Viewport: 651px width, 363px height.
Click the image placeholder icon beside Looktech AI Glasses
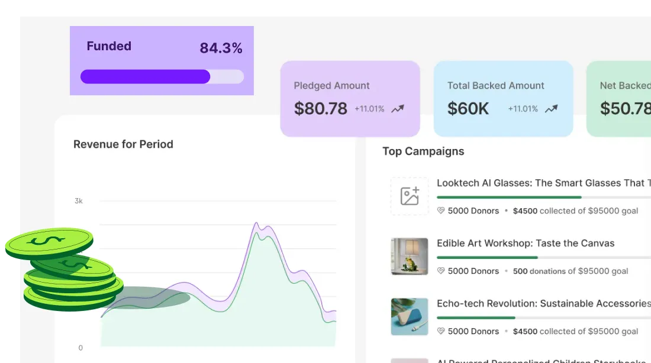(410, 196)
